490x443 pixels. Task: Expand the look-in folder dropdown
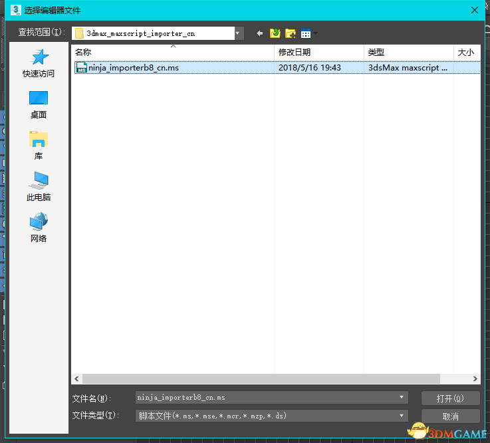pyautogui.click(x=238, y=33)
